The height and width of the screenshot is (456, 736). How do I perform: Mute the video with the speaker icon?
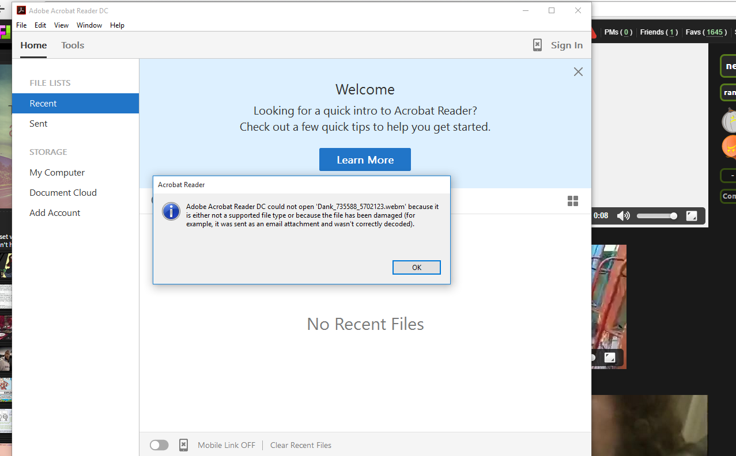point(623,216)
